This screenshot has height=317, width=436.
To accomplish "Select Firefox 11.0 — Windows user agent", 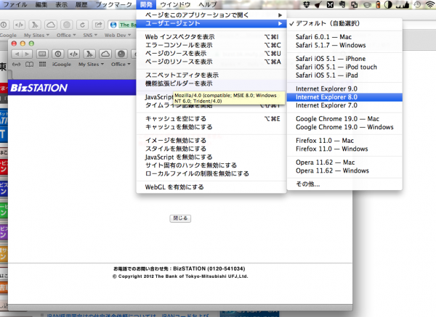I will (344, 149).
